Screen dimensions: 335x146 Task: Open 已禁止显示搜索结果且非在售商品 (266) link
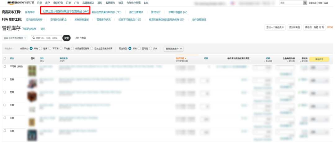[x=66, y=11]
